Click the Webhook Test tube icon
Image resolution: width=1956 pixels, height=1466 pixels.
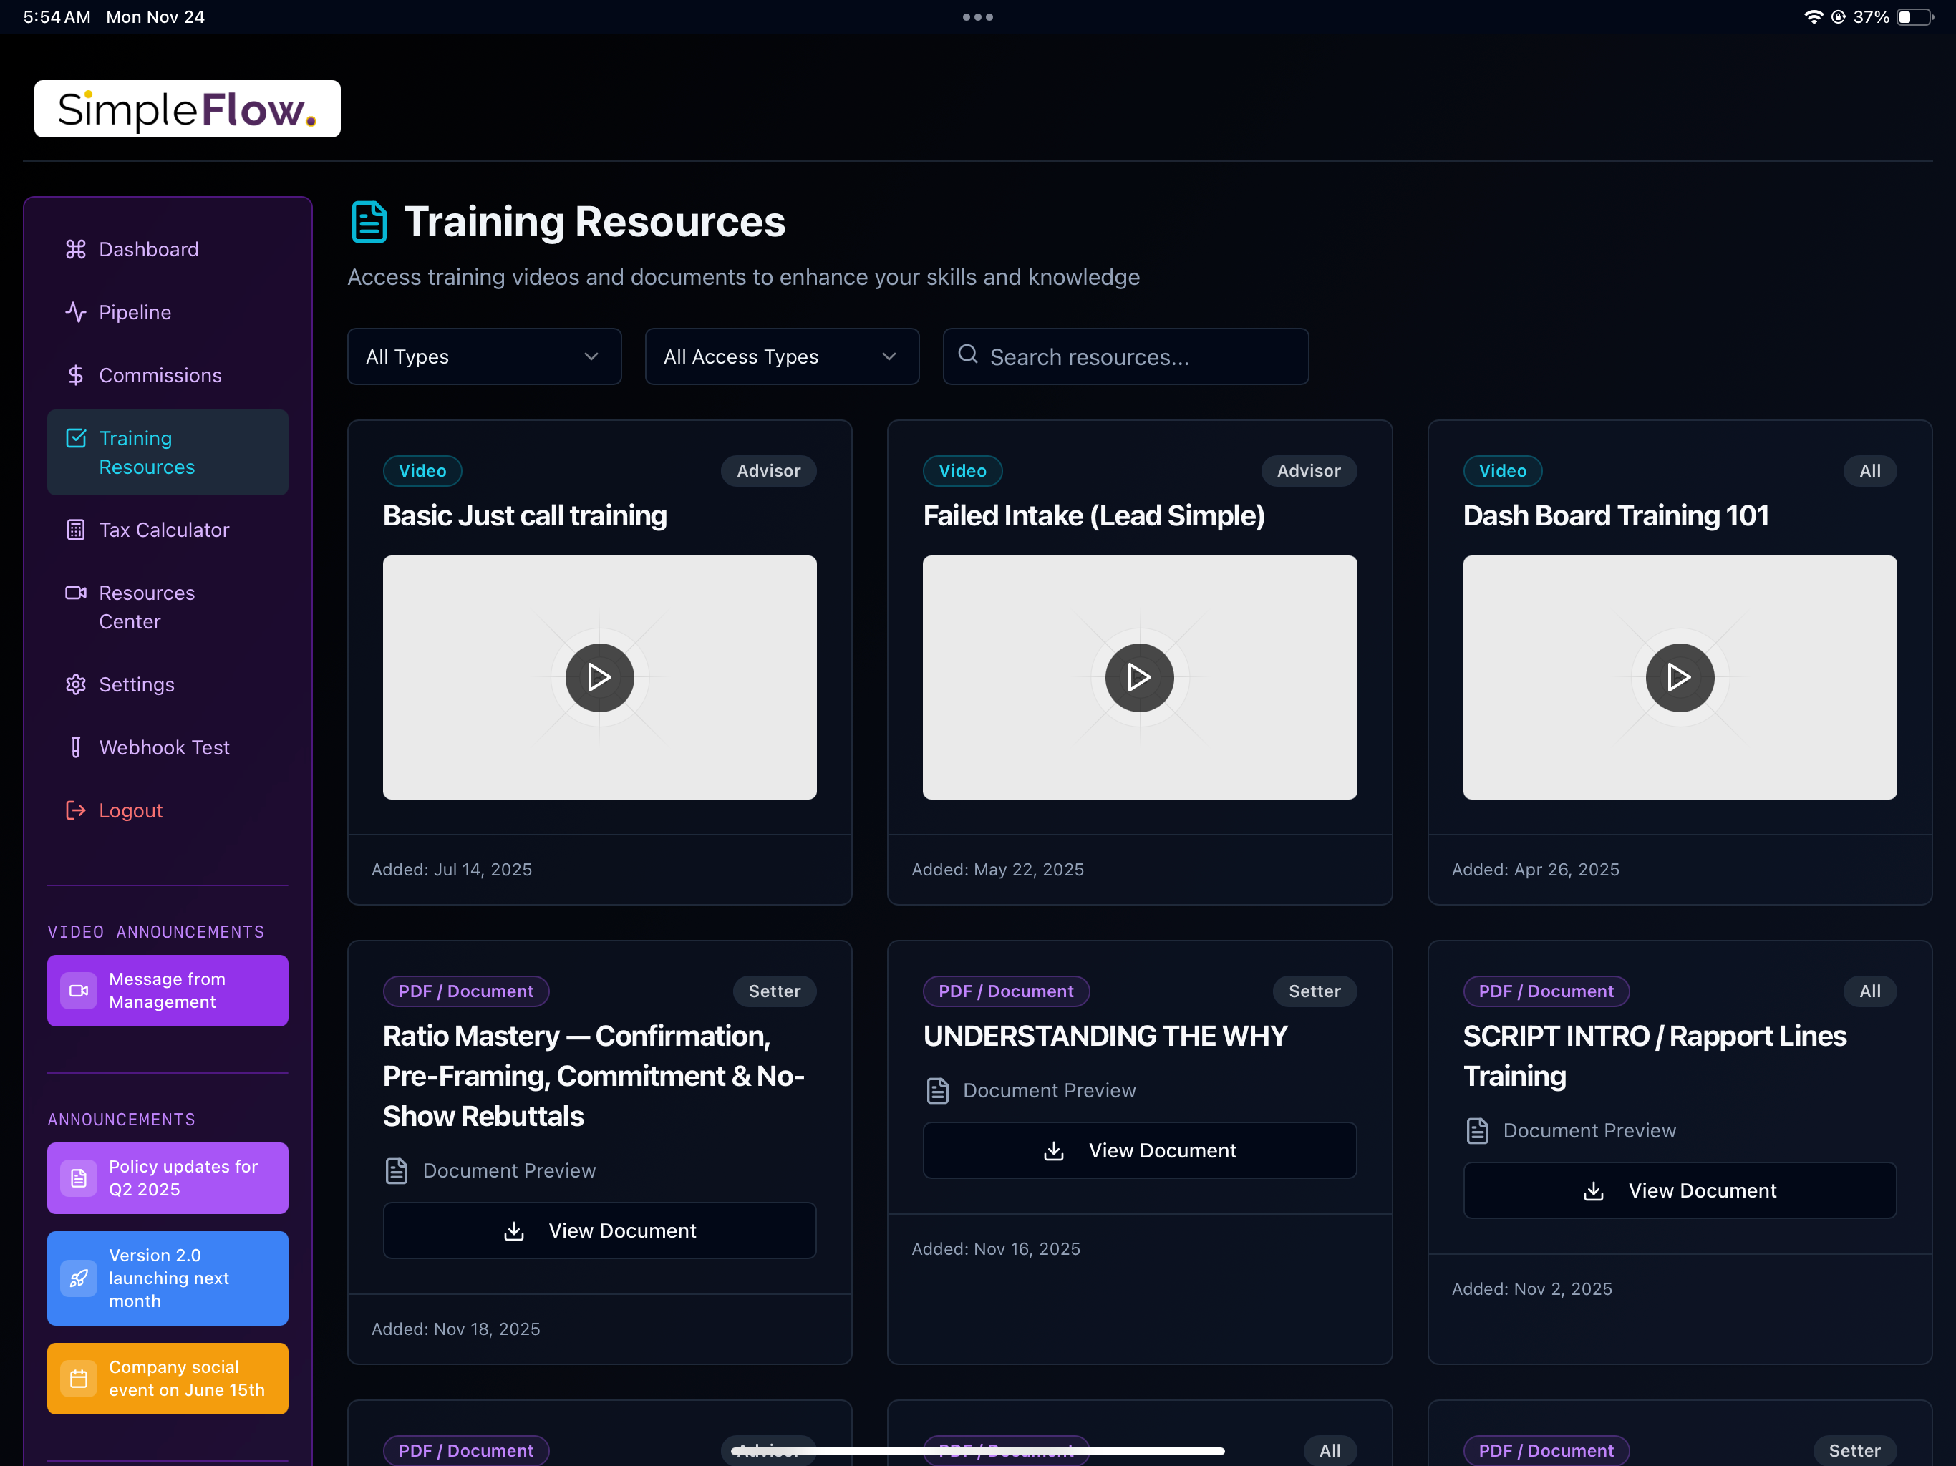tap(76, 747)
